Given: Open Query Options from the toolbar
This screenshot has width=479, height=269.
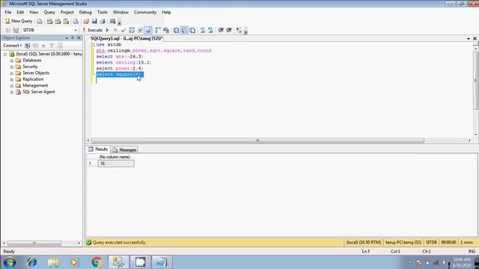Looking at the screenshot, I should pyautogui.click(x=140, y=30).
